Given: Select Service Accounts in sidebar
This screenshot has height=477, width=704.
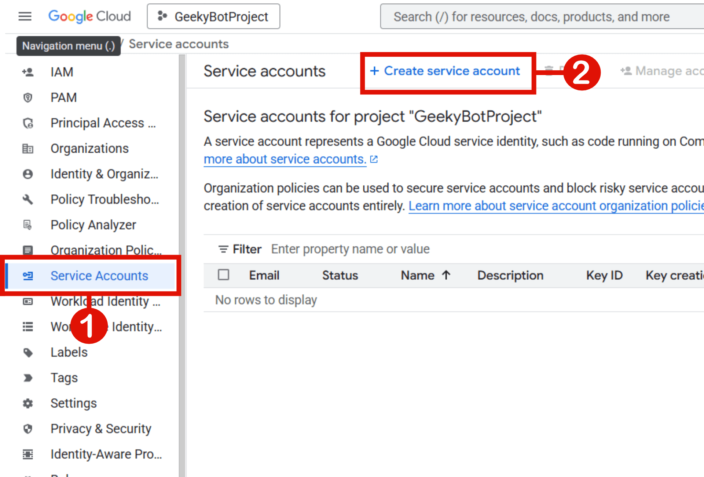Looking at the screenshot, I should click(99, 276).
